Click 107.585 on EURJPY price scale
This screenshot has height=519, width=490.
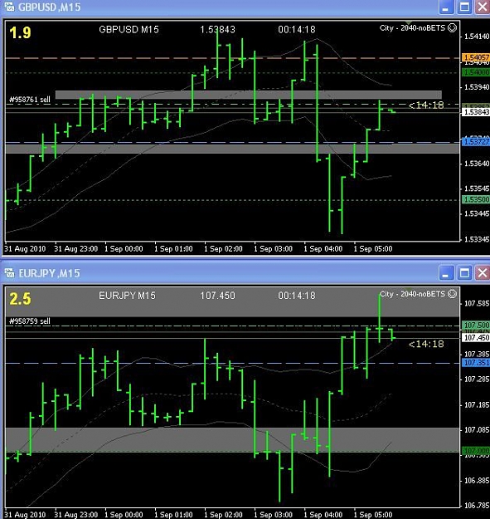pos(477,303)
